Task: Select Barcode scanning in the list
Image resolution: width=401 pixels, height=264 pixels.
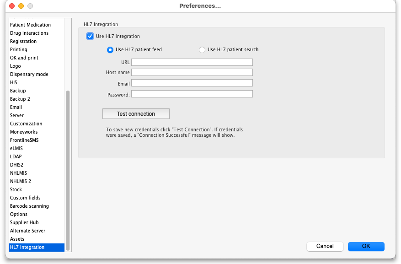Action: 29,206
